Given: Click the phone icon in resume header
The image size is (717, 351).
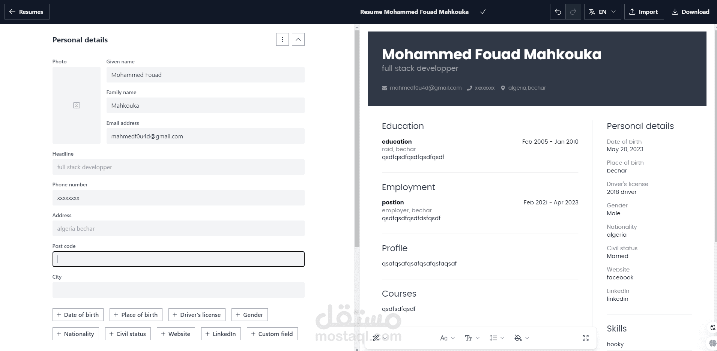Looking at the screenshot, I should point(469,88).
